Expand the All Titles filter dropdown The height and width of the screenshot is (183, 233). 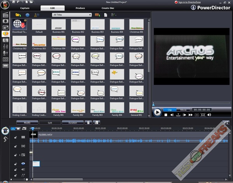coord(90,15)
